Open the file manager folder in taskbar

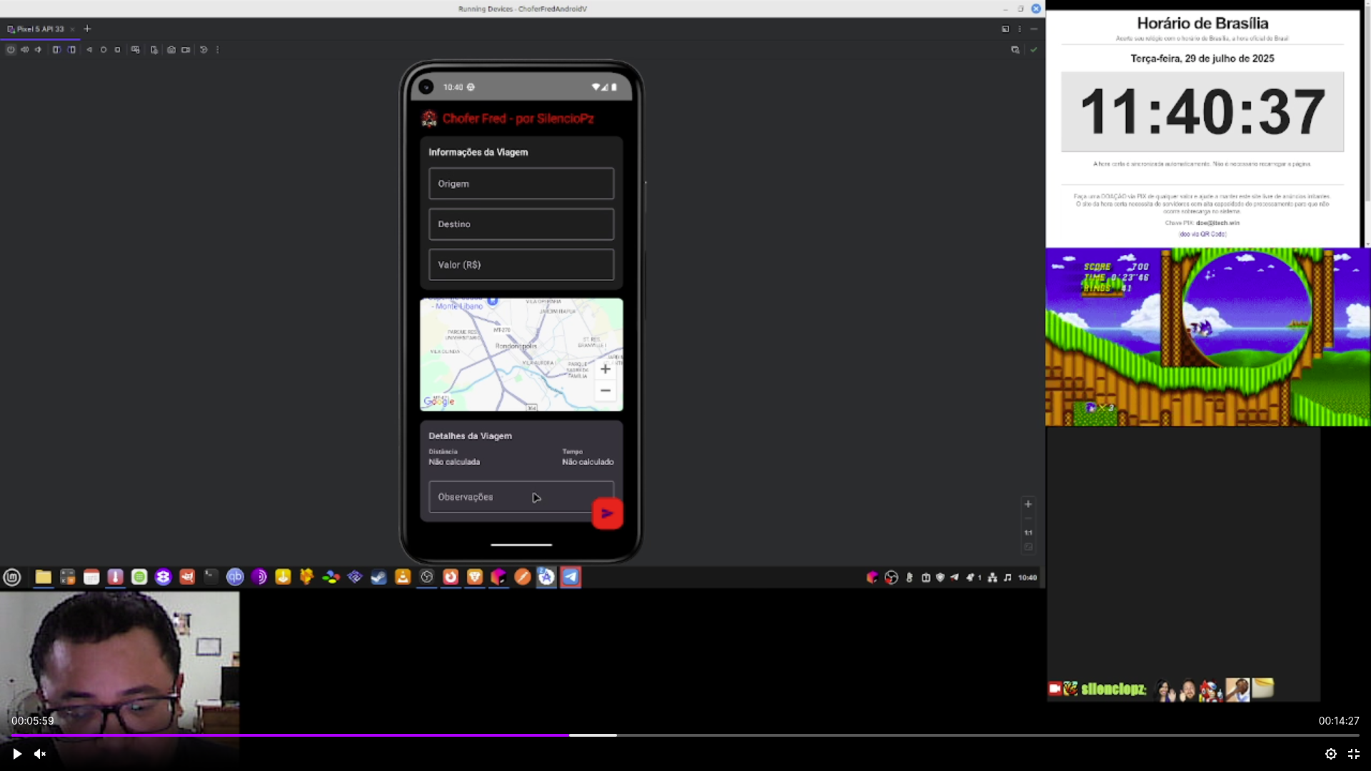44,578
